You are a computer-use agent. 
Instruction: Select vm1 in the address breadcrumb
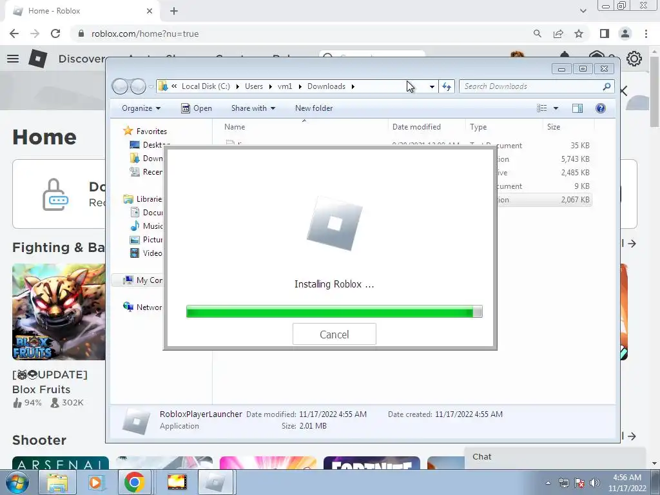click(x=284, y=86)
